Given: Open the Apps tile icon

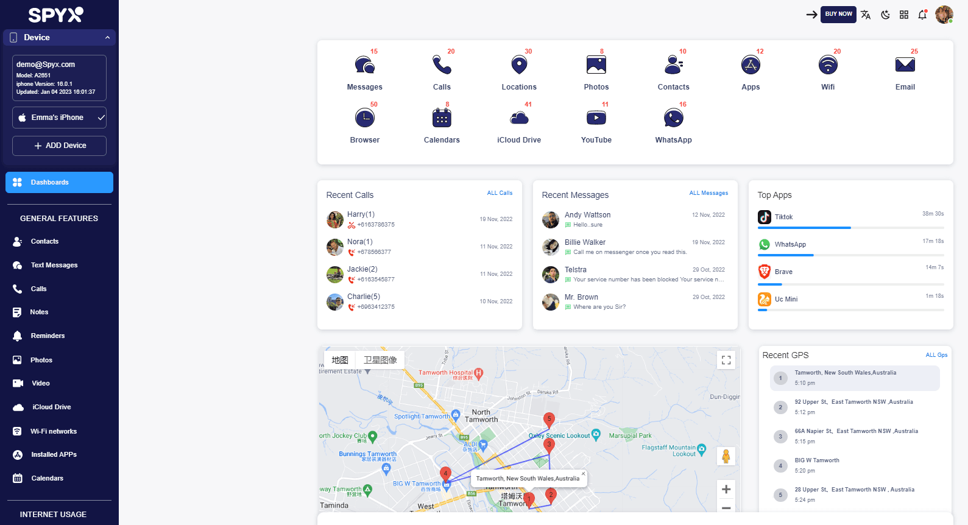Looking at the screenshot, I should click(751, 65).
